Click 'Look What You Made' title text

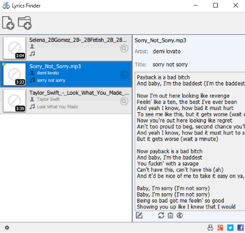coord(58,107)
